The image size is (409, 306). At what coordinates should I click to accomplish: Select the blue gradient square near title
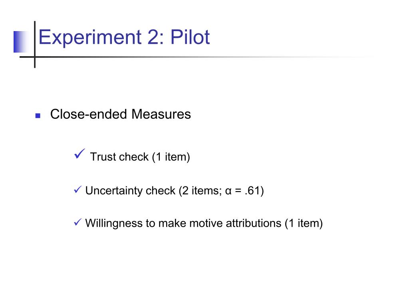click(21, 41)
